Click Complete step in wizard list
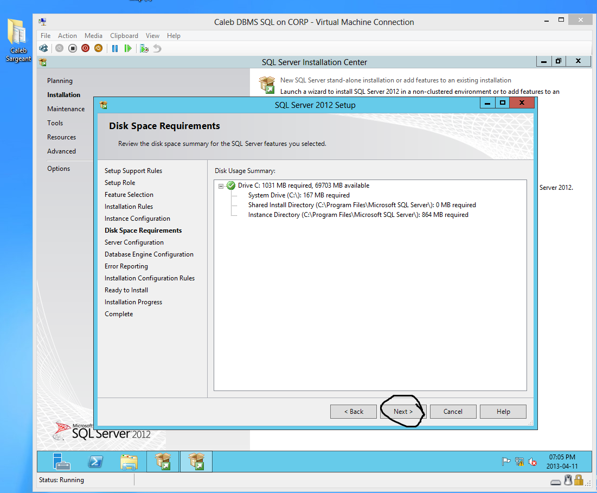This screenshot has width=597, height=493. click(x=119, y=314)
